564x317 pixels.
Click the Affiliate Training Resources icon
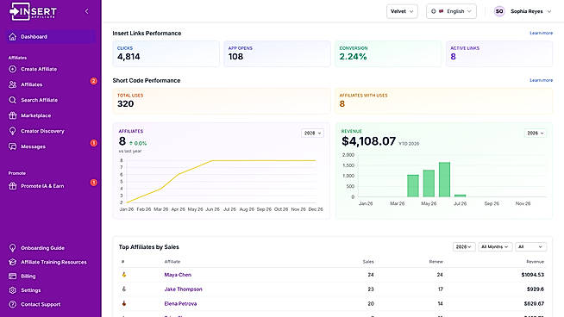pyautogui.click(x=13, y=262)
